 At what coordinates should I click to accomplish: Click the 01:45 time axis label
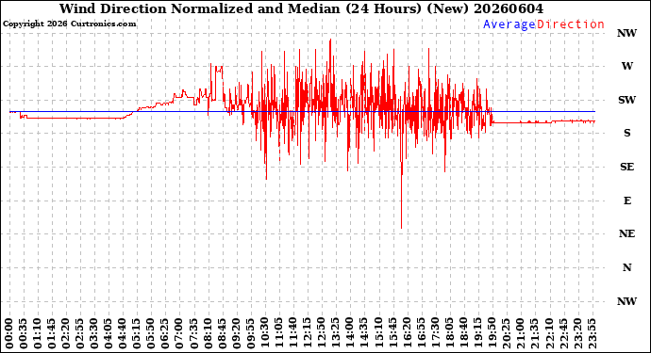[x=52, y=334]
